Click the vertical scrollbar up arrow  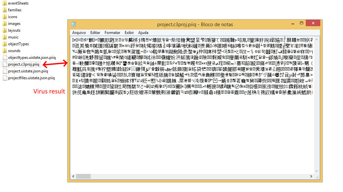click(x=316, y=39)
